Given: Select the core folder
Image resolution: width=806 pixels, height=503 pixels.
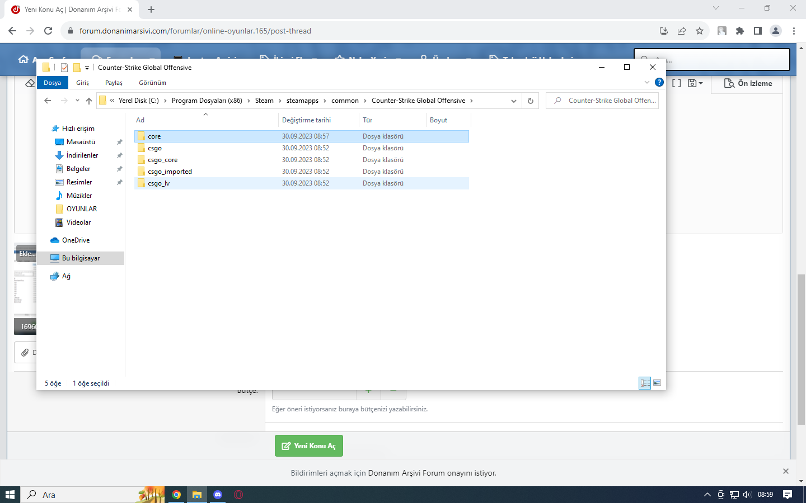Looking at the screenshot, I should (x=302, y=136).
